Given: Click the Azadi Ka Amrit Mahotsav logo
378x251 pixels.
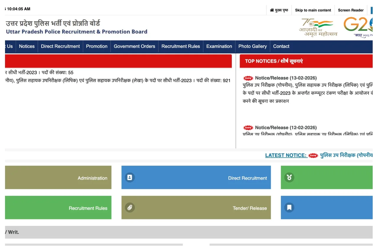Looking at the screenshot, I should (x=318, y=27).
